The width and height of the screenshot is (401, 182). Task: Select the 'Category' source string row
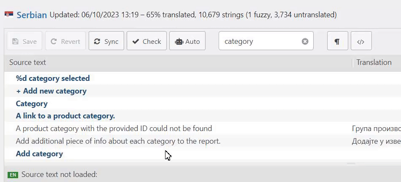click(x=203, y=103)
